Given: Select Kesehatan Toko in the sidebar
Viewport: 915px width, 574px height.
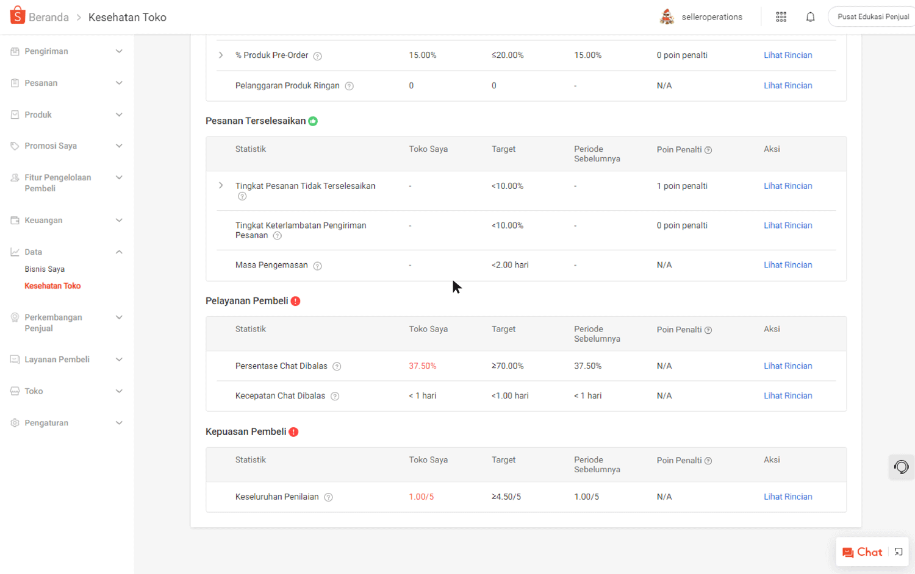Looking at the screenshot, I should 52,286.
